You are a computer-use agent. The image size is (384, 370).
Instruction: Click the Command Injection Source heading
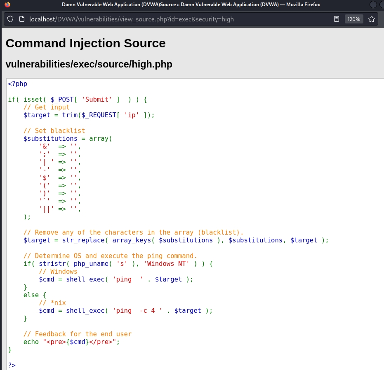(x=85, y=43)
